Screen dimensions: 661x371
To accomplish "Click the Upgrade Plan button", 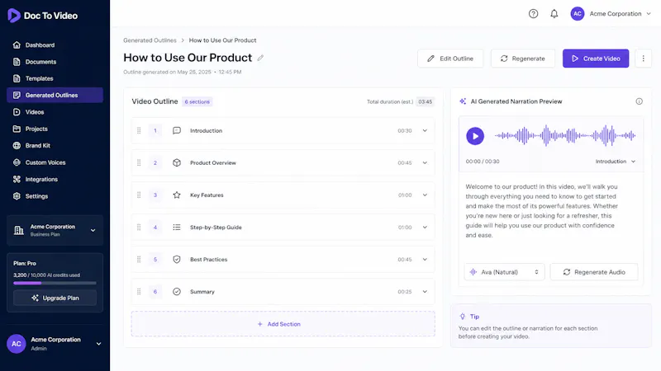I will [55, 298].
